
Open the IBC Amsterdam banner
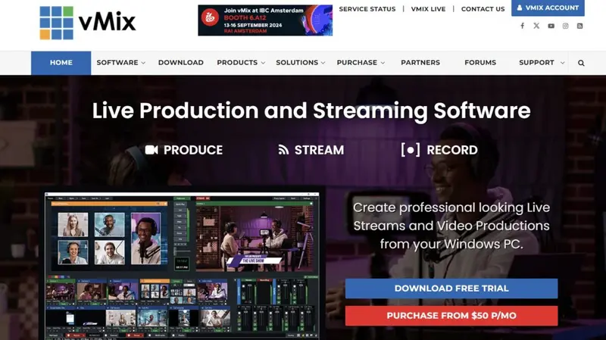click(265, 20)
